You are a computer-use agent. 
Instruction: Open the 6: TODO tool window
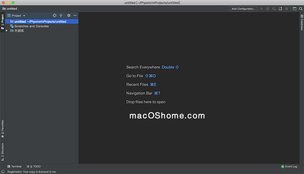(34, 166)
